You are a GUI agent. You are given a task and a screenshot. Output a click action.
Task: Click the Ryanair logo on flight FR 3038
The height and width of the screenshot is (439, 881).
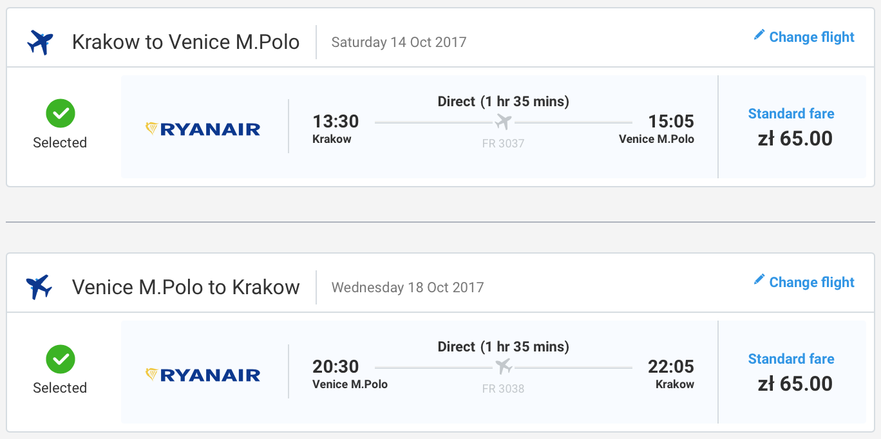(203, 374)
